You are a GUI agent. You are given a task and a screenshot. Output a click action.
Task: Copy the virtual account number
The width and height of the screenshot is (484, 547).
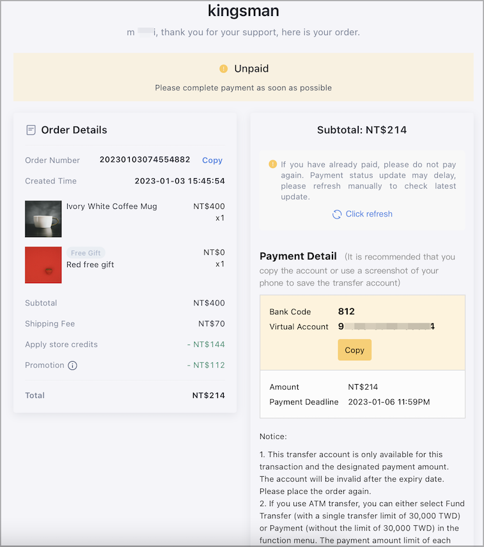click(355, 350)
